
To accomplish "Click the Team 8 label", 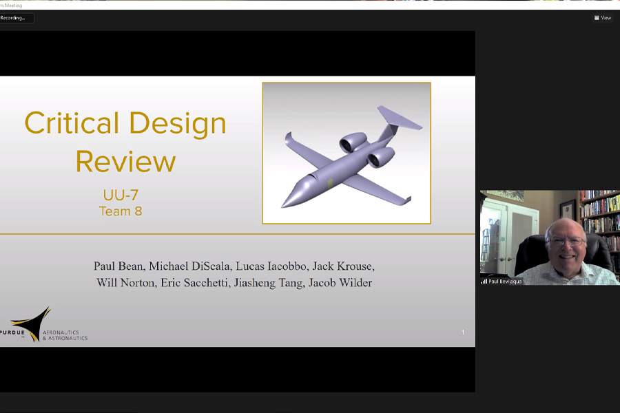I will tap(121, 211).
